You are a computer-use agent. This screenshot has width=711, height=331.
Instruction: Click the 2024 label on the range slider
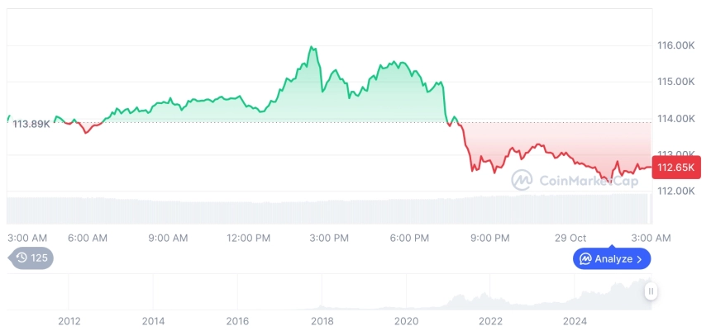[575, 321]
